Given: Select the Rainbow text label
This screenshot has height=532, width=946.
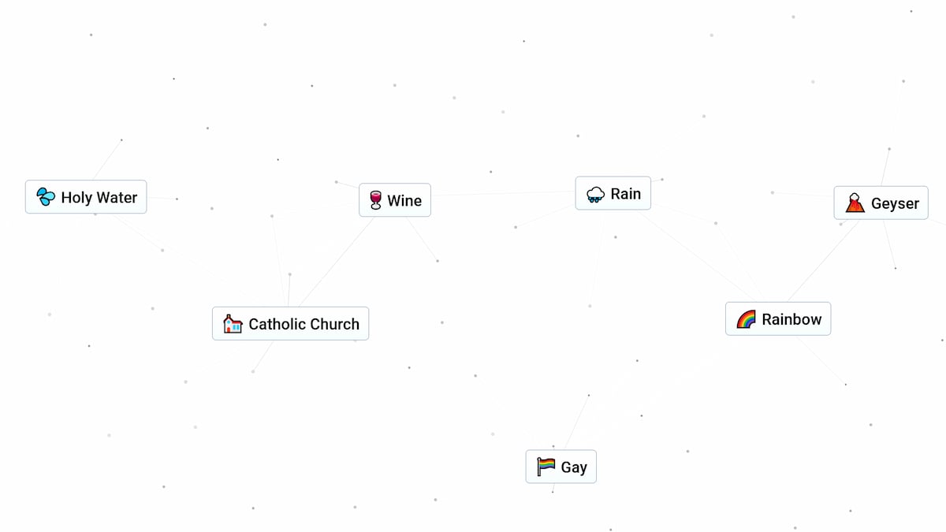Looking at the screenshot, I should point(791,319).
